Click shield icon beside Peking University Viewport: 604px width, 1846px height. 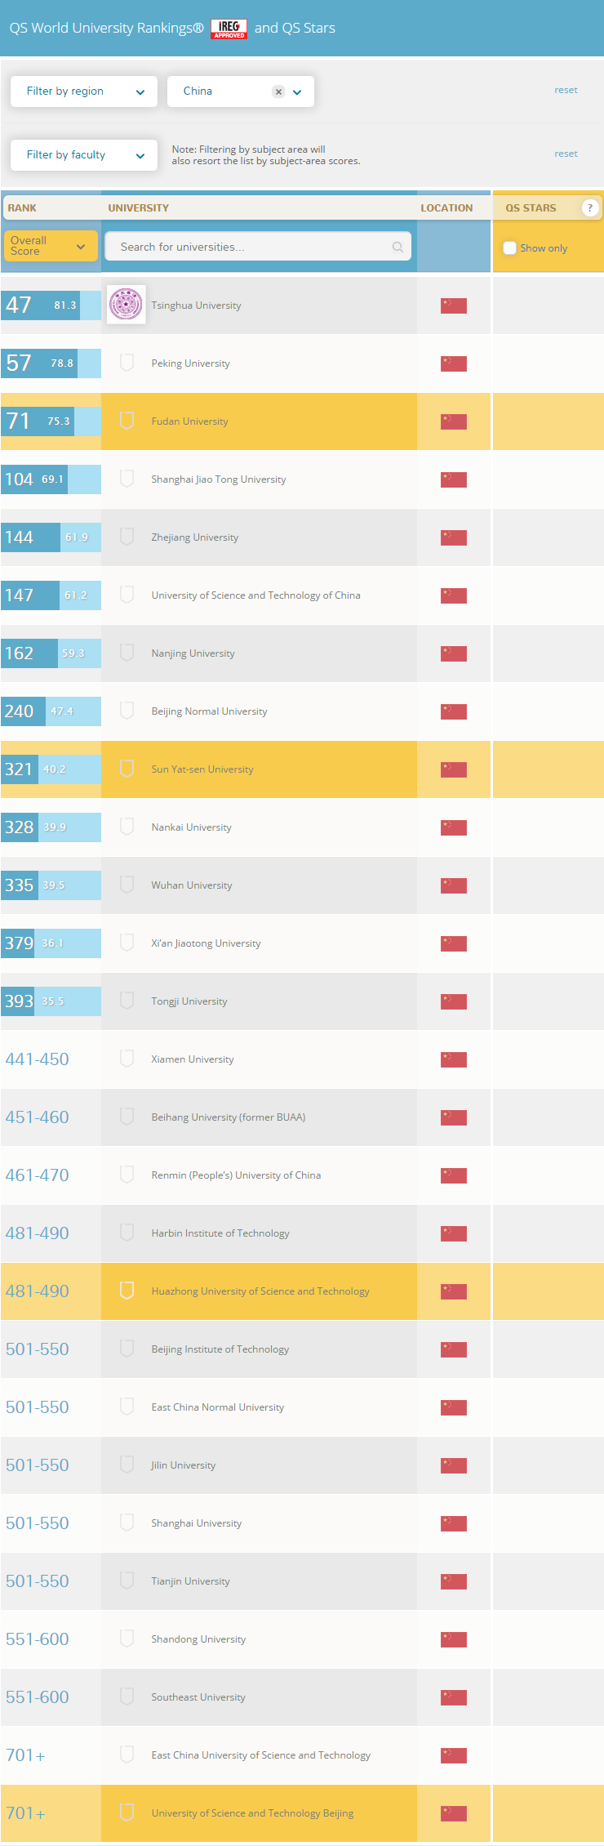(127, 363)
